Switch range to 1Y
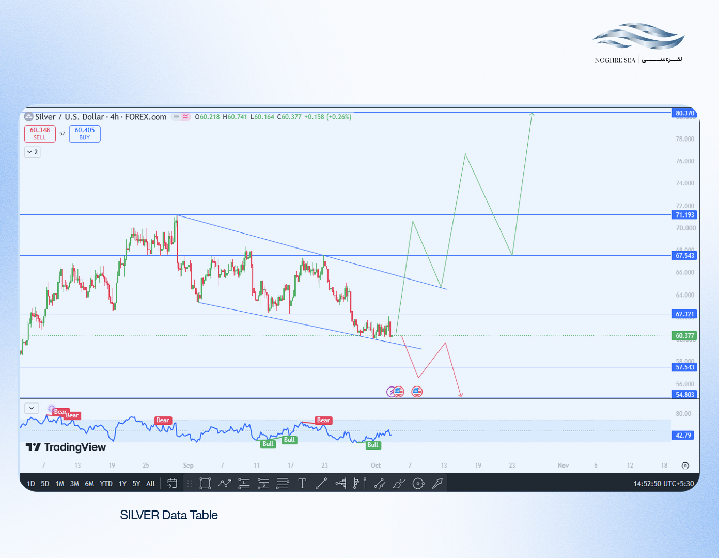The width and height of the screenshot is (719, 558). [122, 484]
